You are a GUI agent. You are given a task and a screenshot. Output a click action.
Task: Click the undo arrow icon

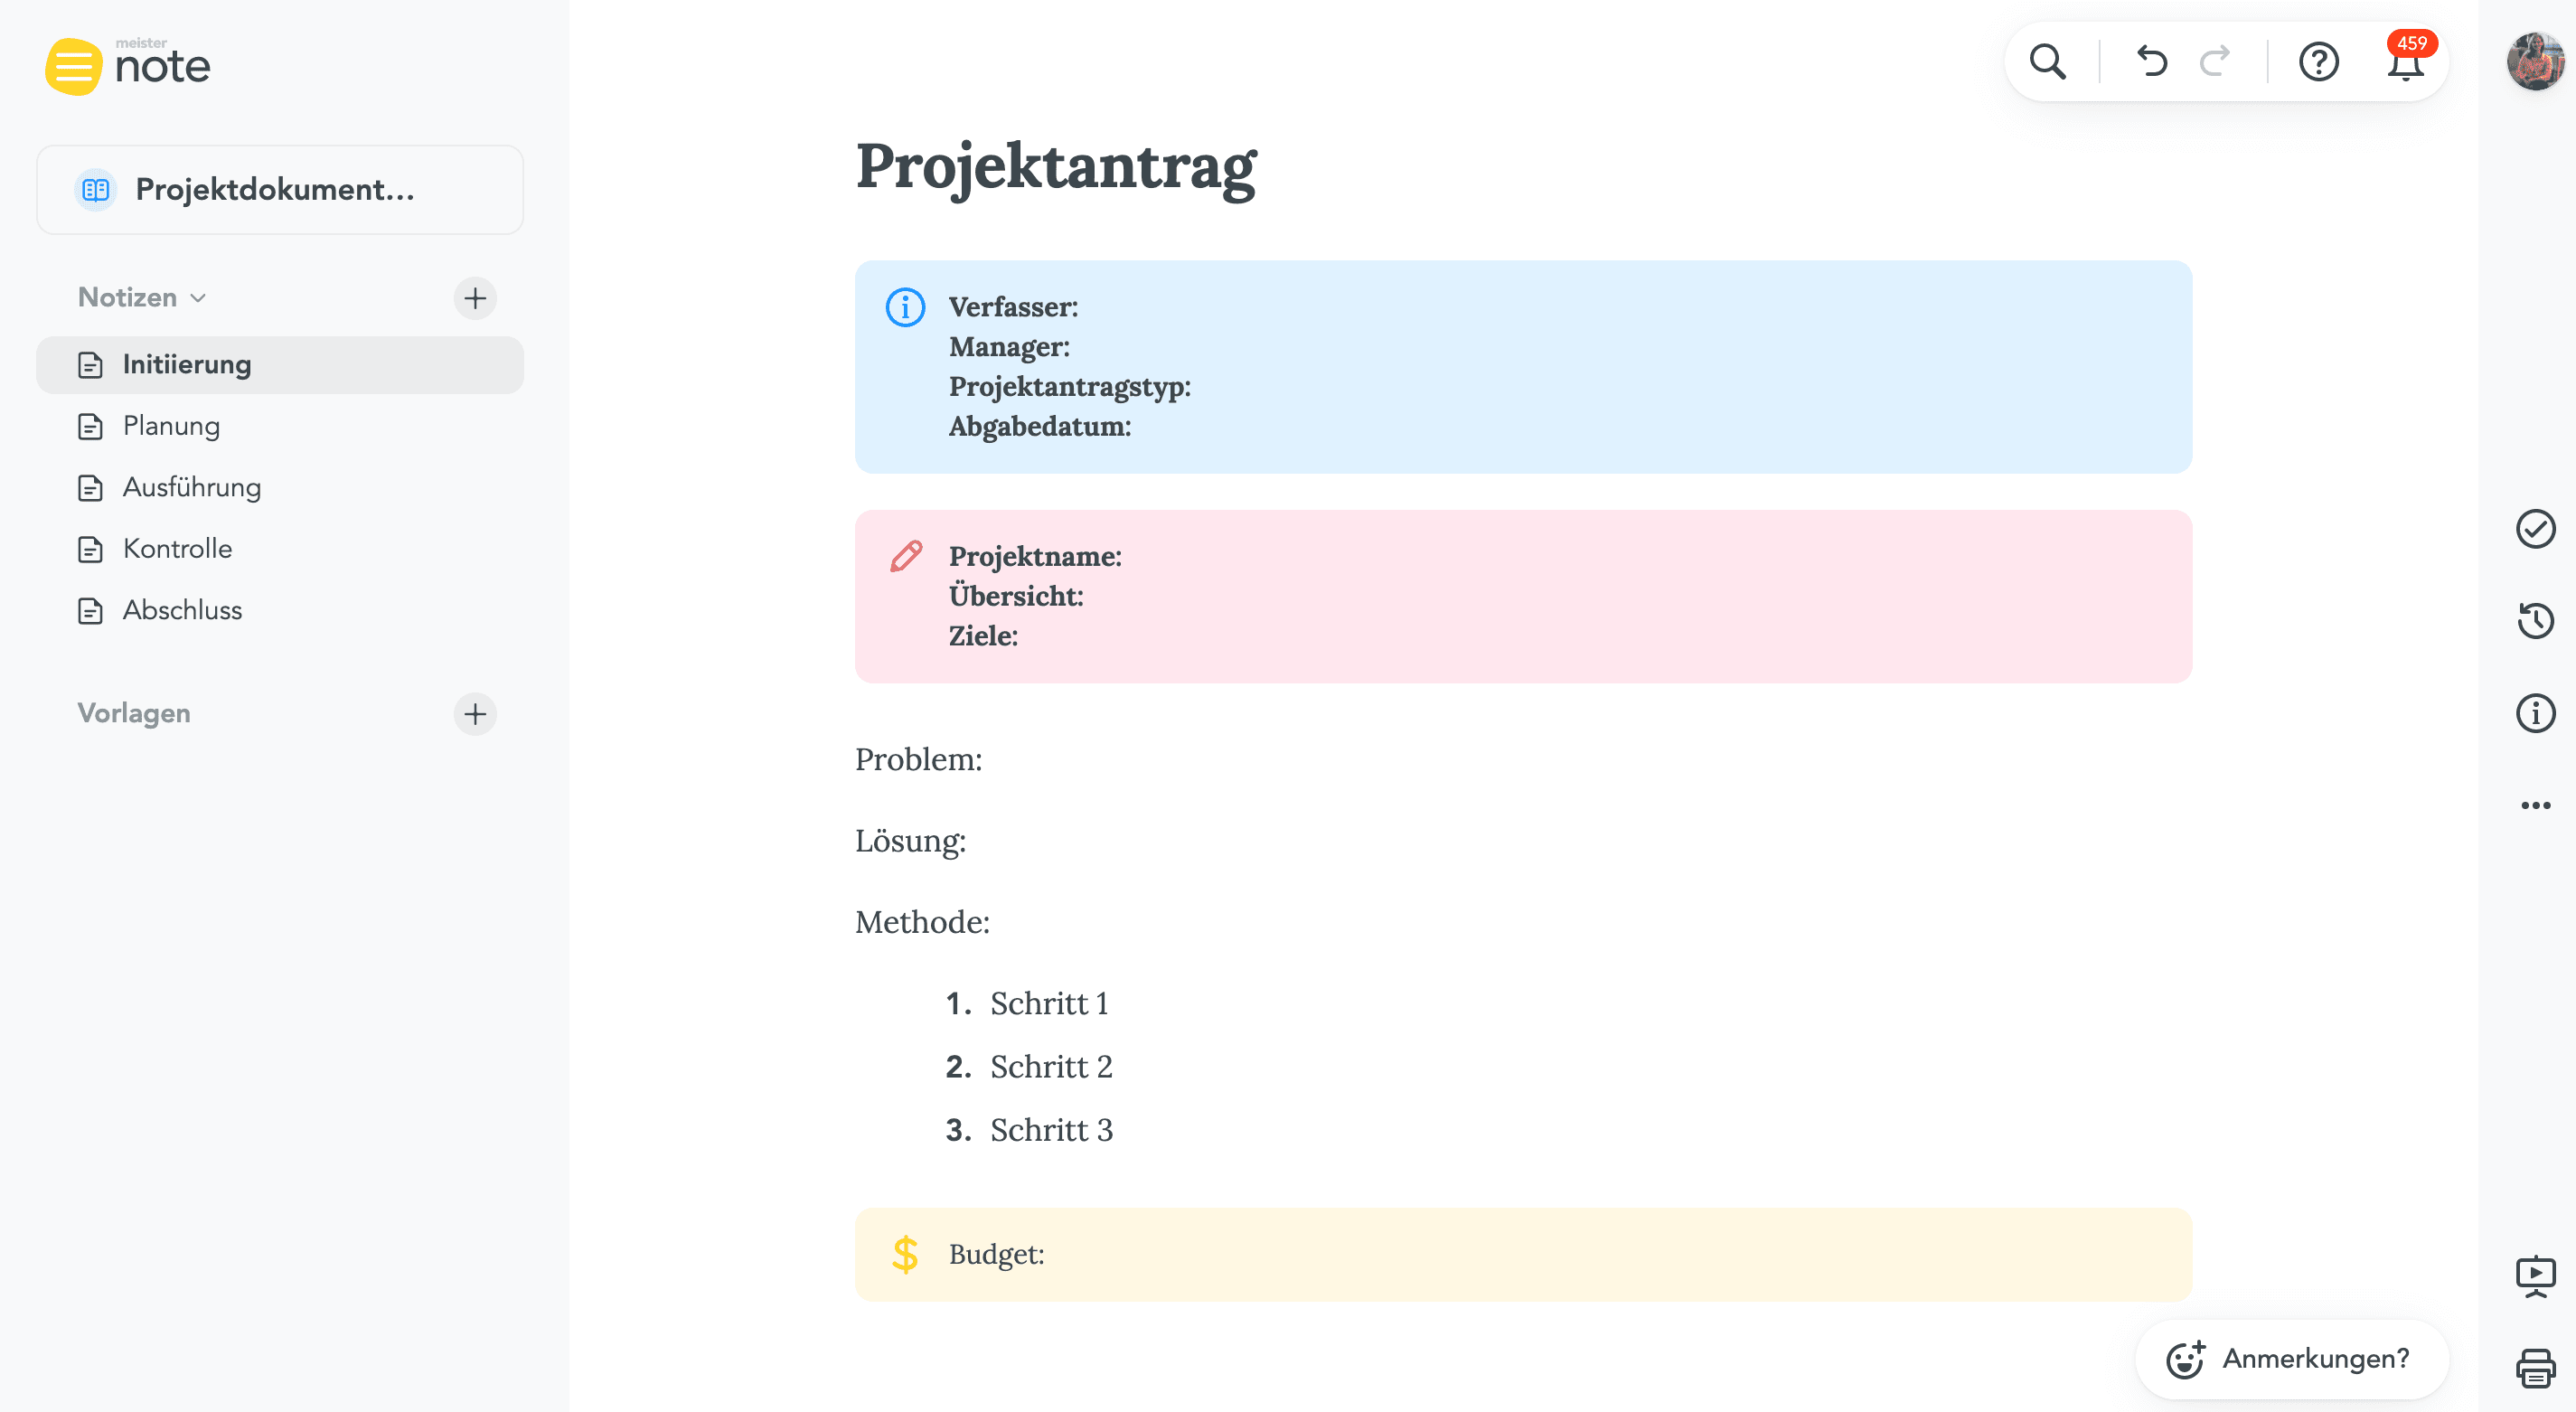point(2151,62)
